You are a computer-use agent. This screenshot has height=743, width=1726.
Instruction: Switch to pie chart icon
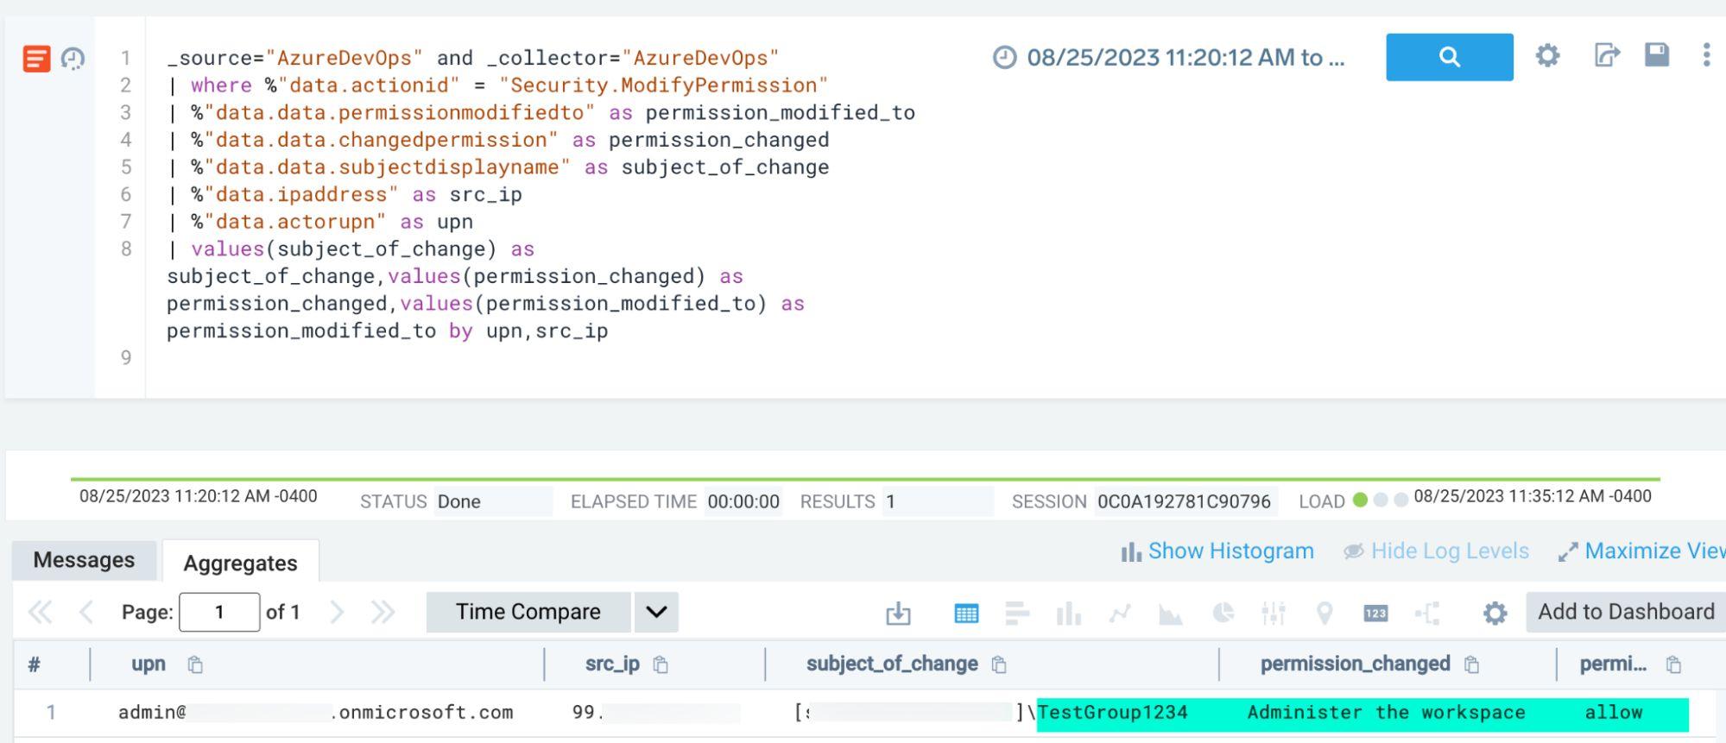tap(1223, 613)
